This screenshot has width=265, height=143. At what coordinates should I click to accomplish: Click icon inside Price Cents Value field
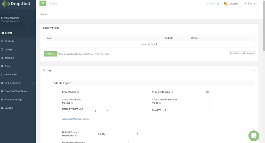(208, 92)
